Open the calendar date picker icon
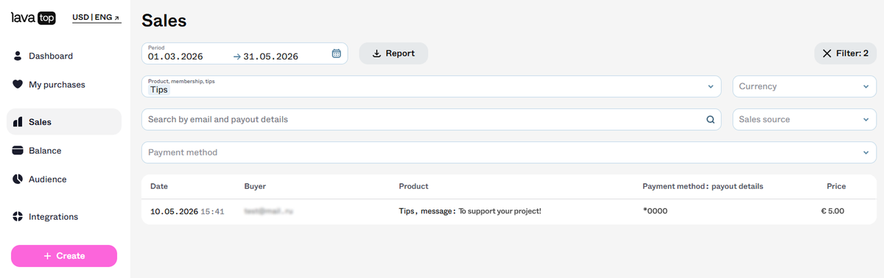The image size is (884, 278). pyautogui.click(x=337, y=54)
